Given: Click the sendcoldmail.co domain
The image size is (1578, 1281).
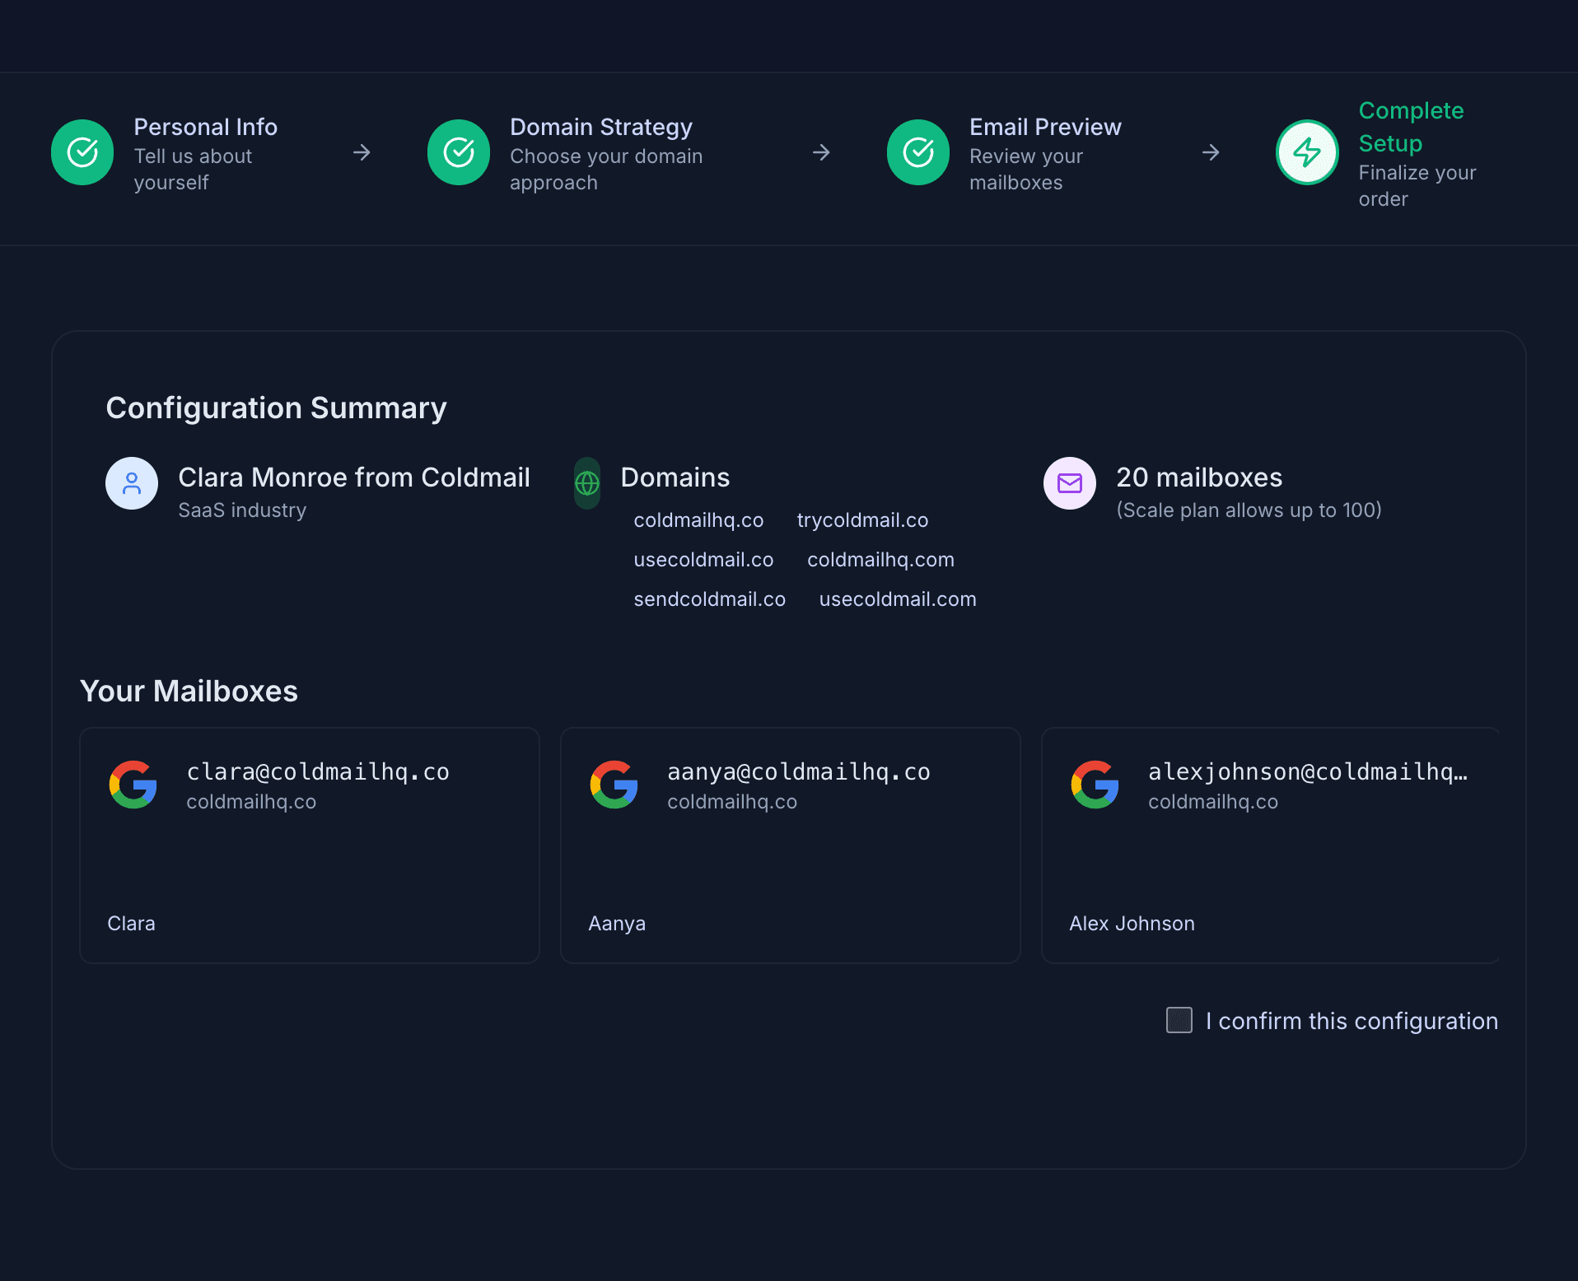Looking at the screenshot, I should [x=709, y=599].
